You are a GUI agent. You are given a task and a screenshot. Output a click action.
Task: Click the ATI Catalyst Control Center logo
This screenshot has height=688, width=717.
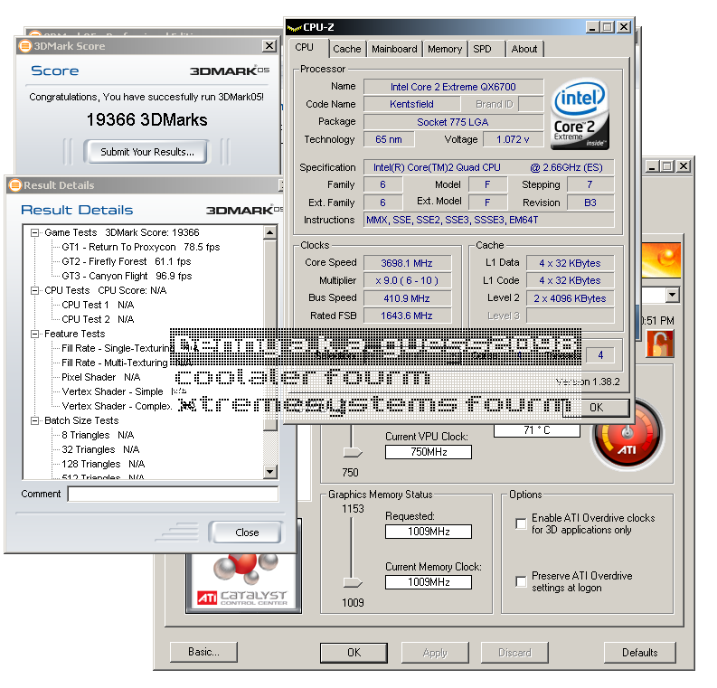(x=241, y=580)
